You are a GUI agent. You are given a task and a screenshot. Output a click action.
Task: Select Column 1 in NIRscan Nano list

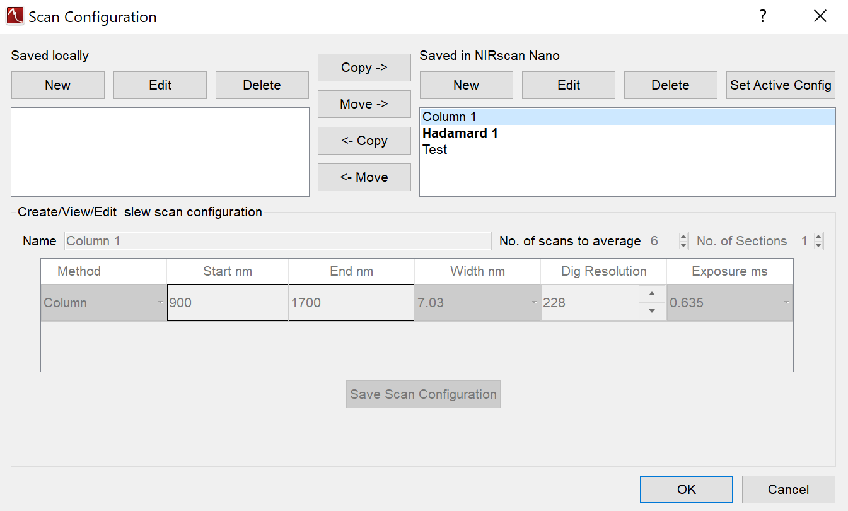point(450,117)
